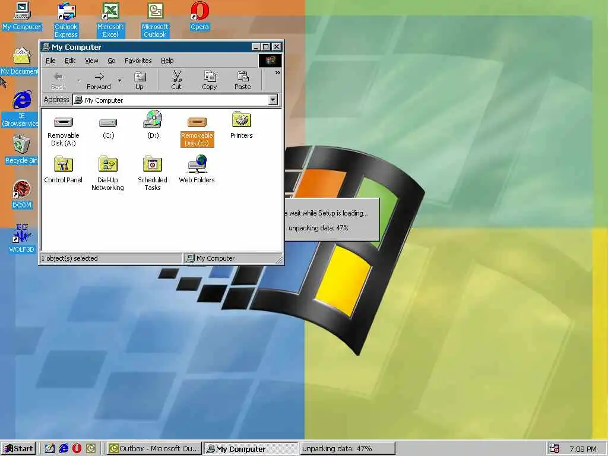This screenshot has height=456, width=608.
Task: Click the Cut scissors toolbar button
Action: [176, 81]
